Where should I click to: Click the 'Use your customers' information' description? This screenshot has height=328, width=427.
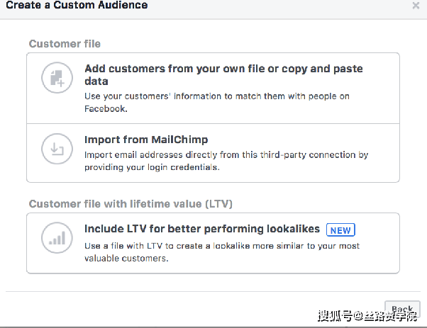click(216, 96)
